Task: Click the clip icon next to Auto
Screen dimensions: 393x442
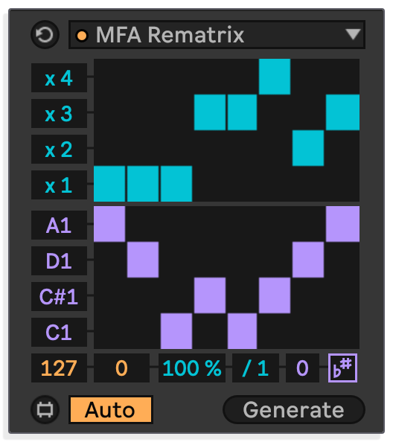Action: (x=45, y=409)
